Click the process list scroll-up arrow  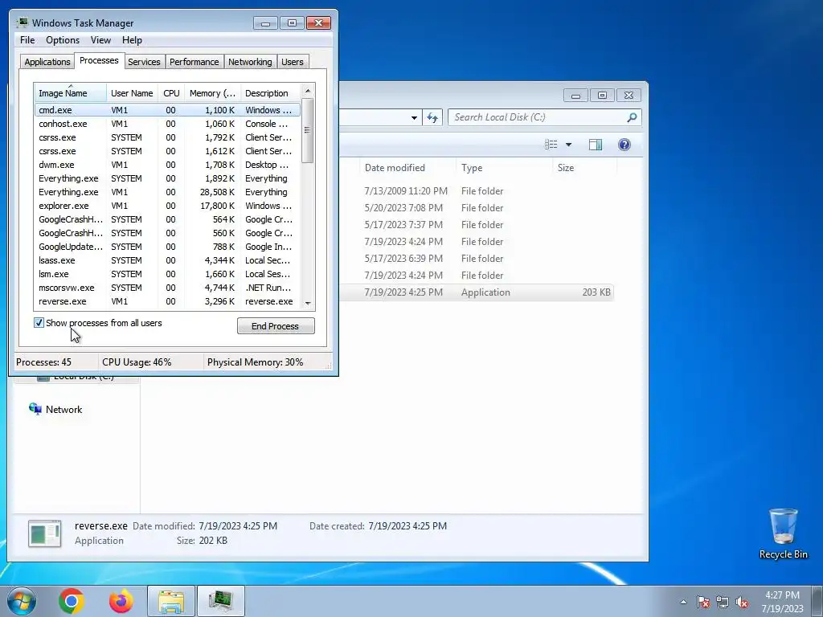(308, 91)
